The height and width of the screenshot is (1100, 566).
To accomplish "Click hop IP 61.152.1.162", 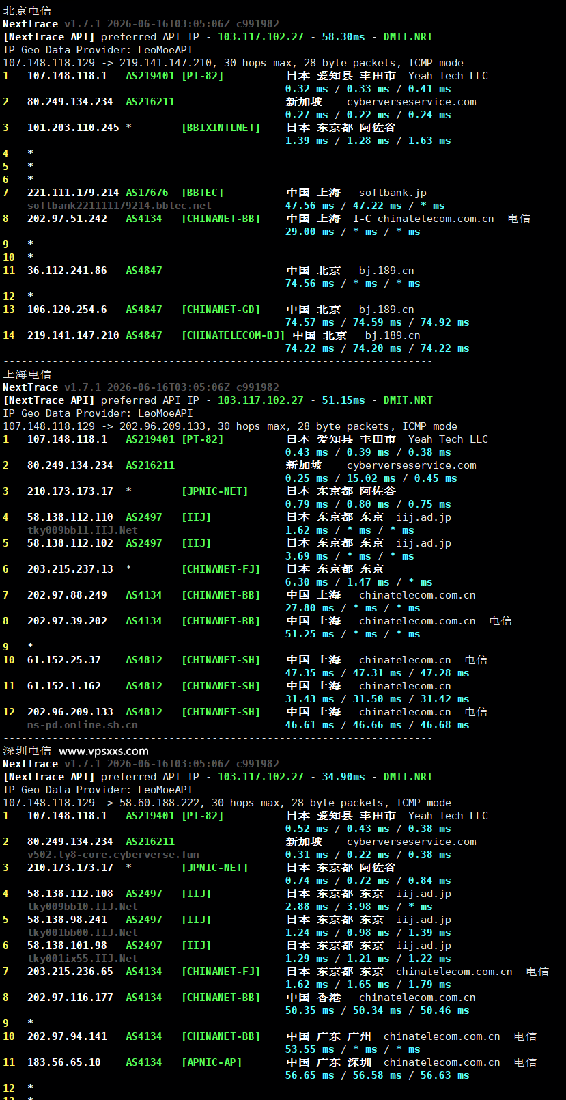I will [64, 686].
